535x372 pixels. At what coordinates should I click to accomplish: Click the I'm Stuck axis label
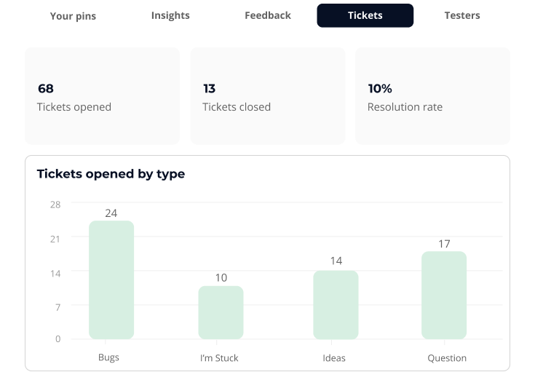pyautogui.click(x=219, y=358)
